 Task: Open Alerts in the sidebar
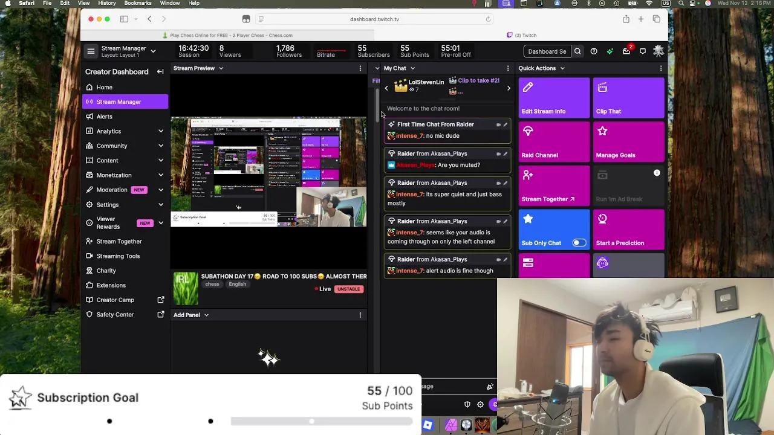[x=125, y=117]
